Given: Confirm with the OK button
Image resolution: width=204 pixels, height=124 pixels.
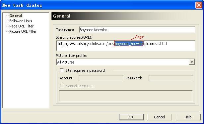Looking at the screenshot, I should click(131, 117).
